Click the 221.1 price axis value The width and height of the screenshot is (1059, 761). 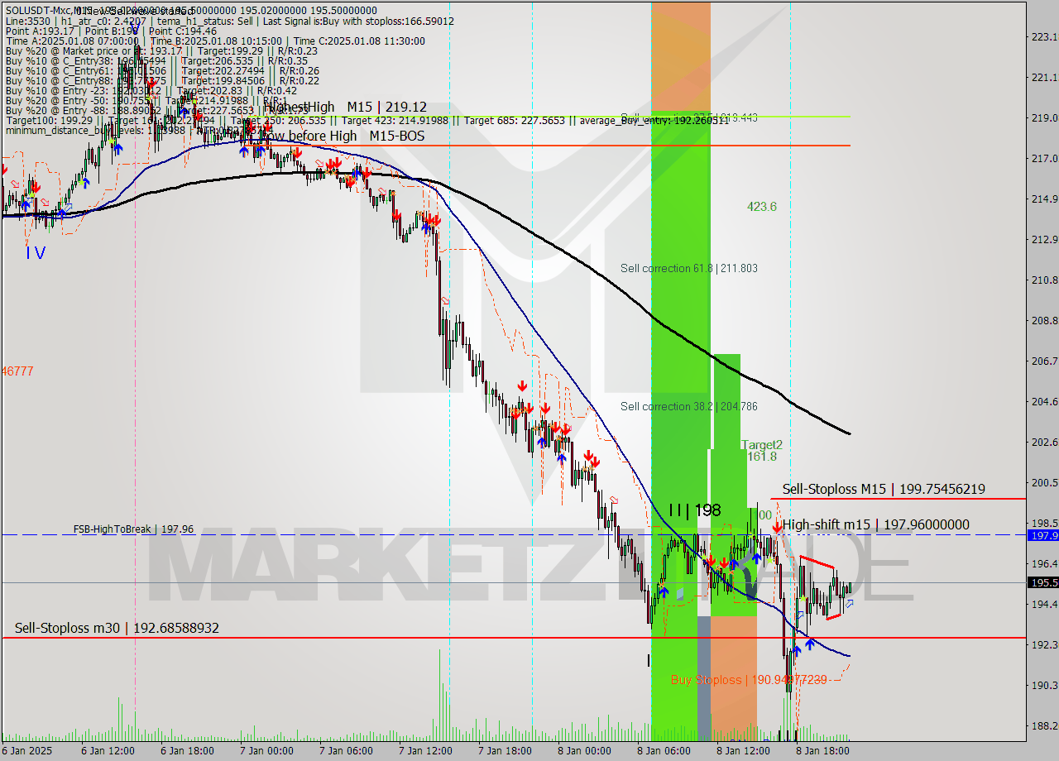[1045, 77]
